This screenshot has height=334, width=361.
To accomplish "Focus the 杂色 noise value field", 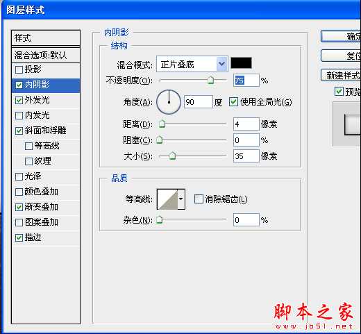I will (246, 219).
